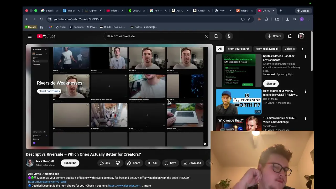Image resolution: width=336 pixels, height=189 pixels.
Task: Open options for Riverside HONEST Review video
Action: point(305,91)
